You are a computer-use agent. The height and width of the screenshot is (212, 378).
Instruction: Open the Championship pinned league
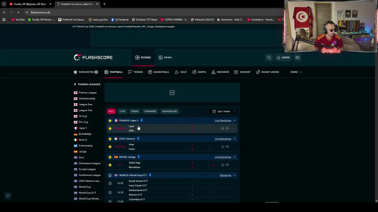[x=87, y=99]
